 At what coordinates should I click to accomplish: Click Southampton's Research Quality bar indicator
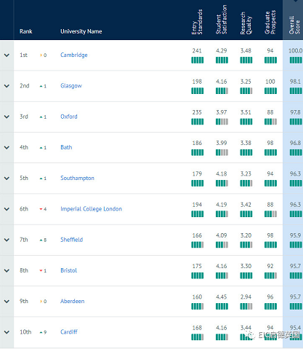246,183
